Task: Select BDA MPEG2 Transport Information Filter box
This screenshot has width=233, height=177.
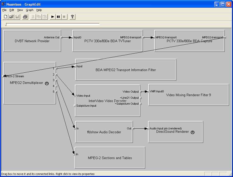Action: pyautogui.click(x=126, y=70)
